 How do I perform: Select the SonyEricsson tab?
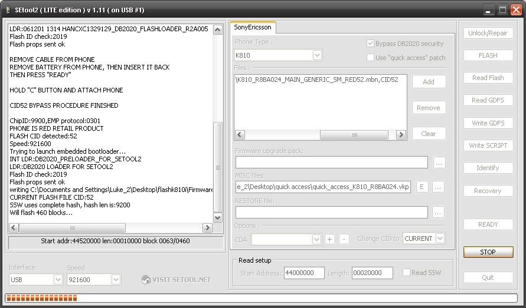253,28
